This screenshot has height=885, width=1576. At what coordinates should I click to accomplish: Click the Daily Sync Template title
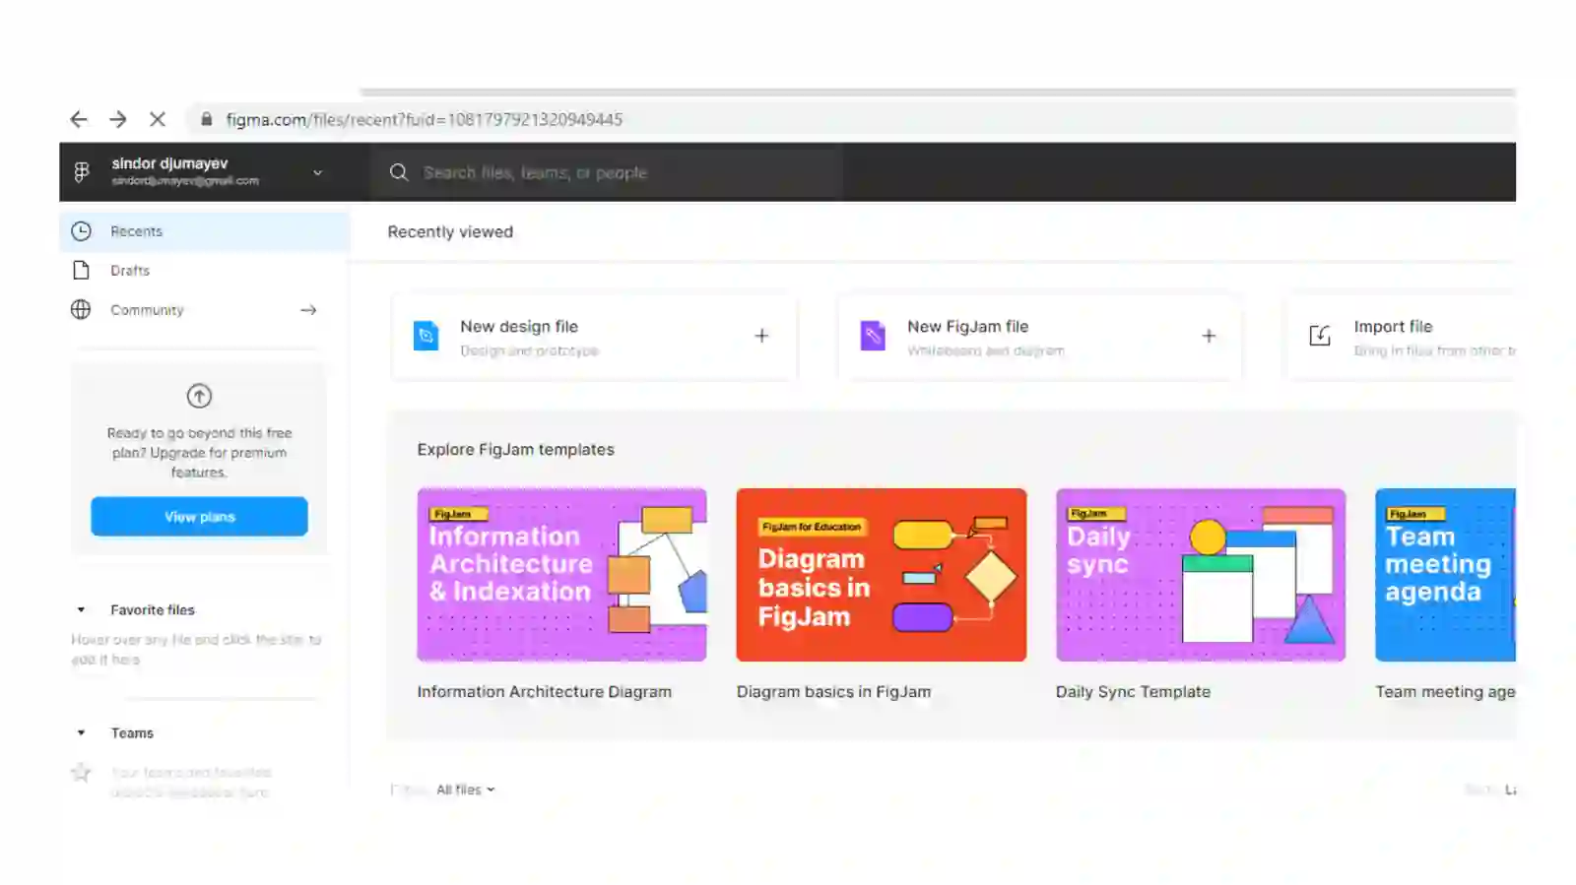tap(1133, 691)
